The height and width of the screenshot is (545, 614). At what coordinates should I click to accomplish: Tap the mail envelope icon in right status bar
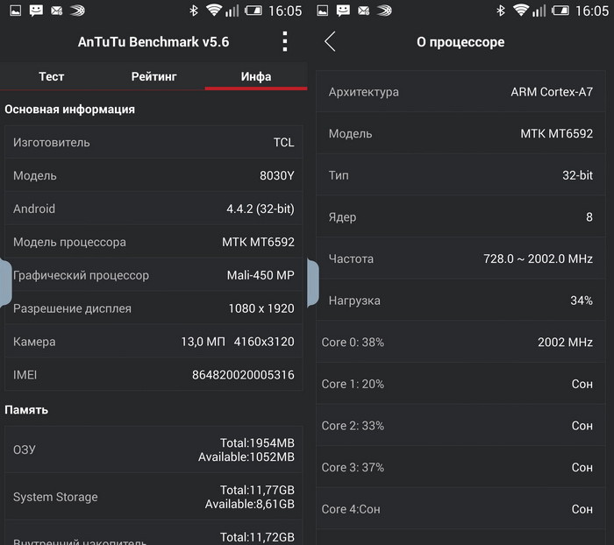click(x=364, y=11)
